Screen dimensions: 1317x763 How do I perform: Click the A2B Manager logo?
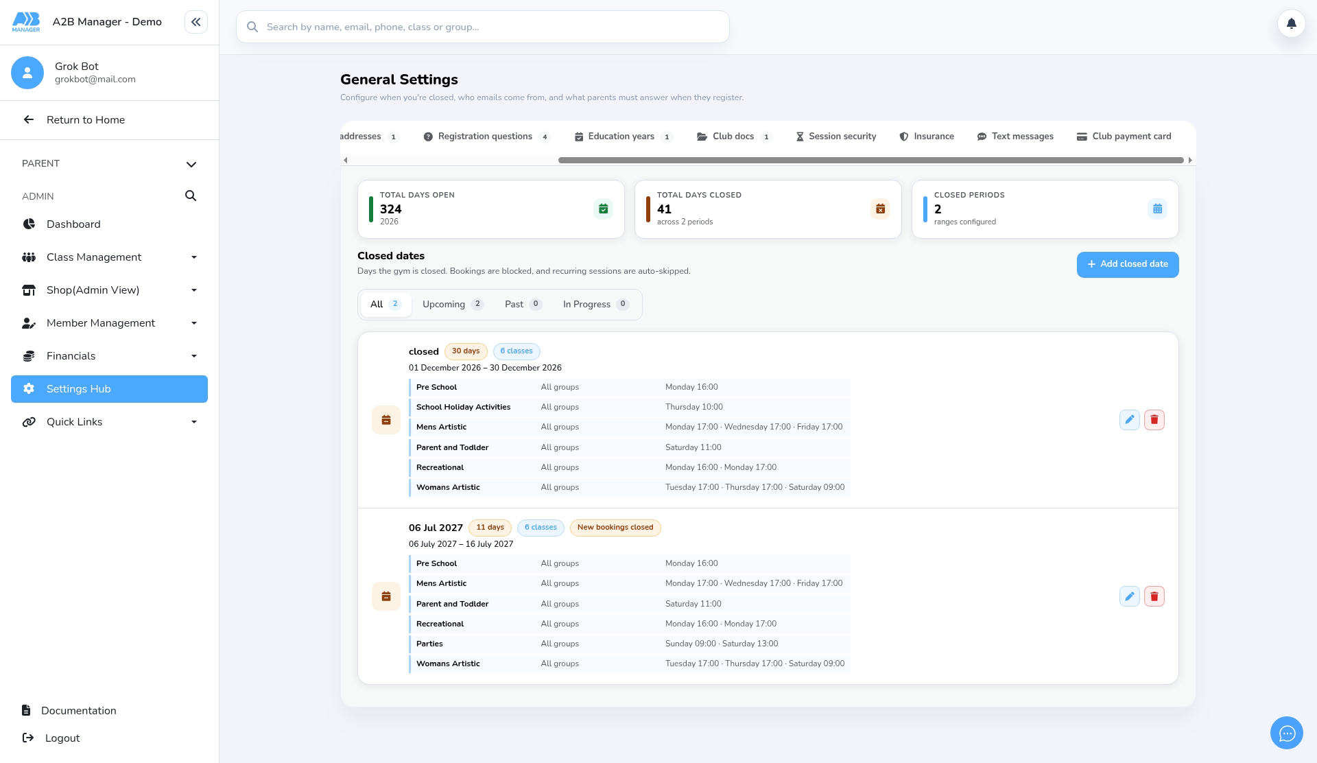(x=26, y=22)
